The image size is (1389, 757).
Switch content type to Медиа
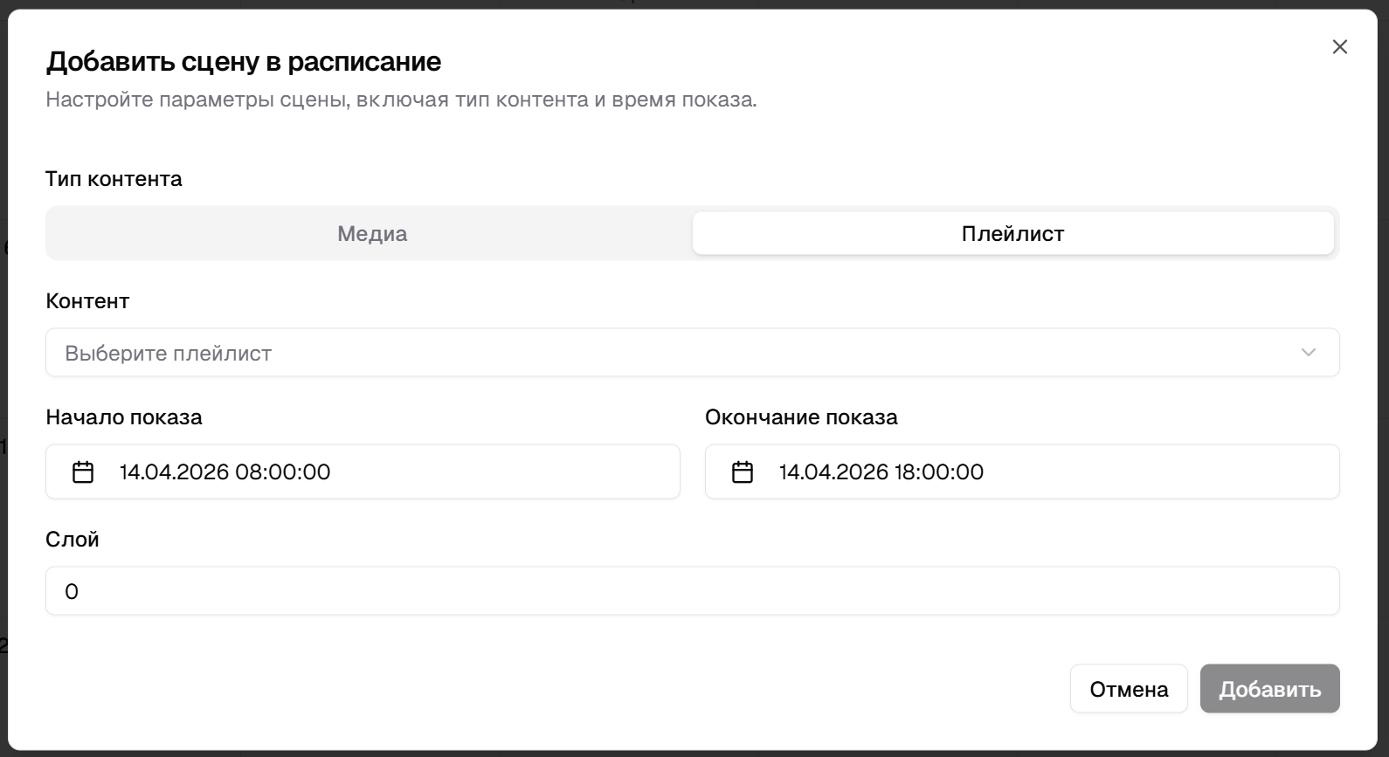click(372, 234)
